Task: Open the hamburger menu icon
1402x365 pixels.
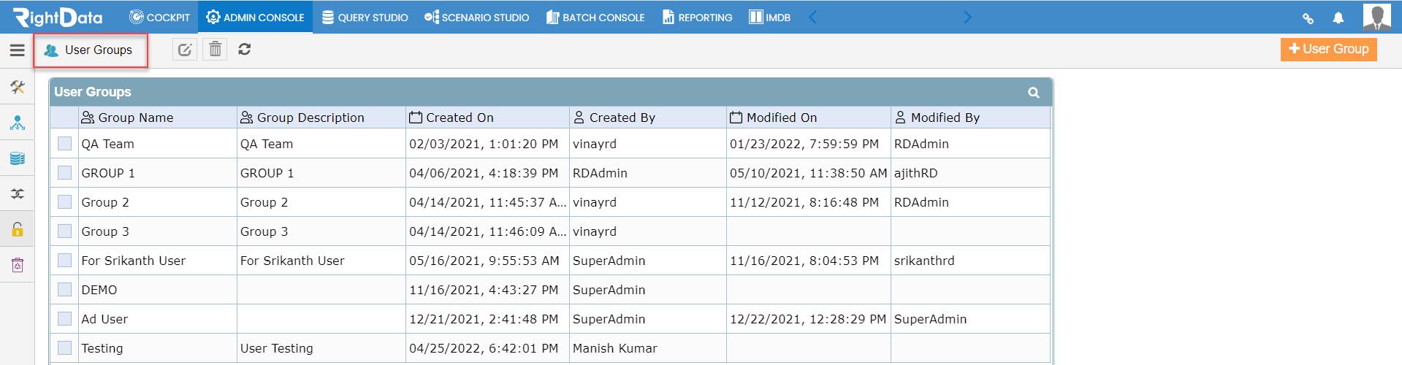Action: tap(17, 50)
